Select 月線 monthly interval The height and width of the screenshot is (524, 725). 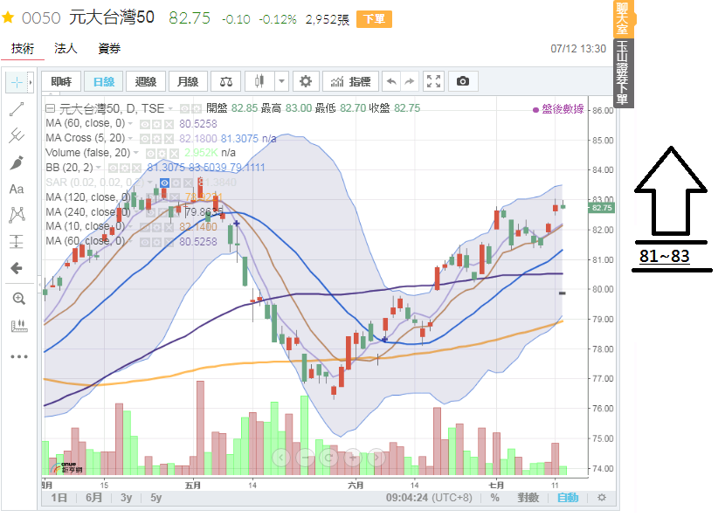188,82
